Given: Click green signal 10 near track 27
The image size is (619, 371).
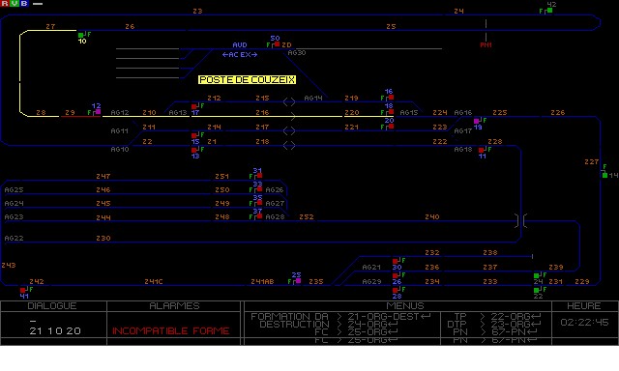Looking at the screenshot, I should [80, 35].
